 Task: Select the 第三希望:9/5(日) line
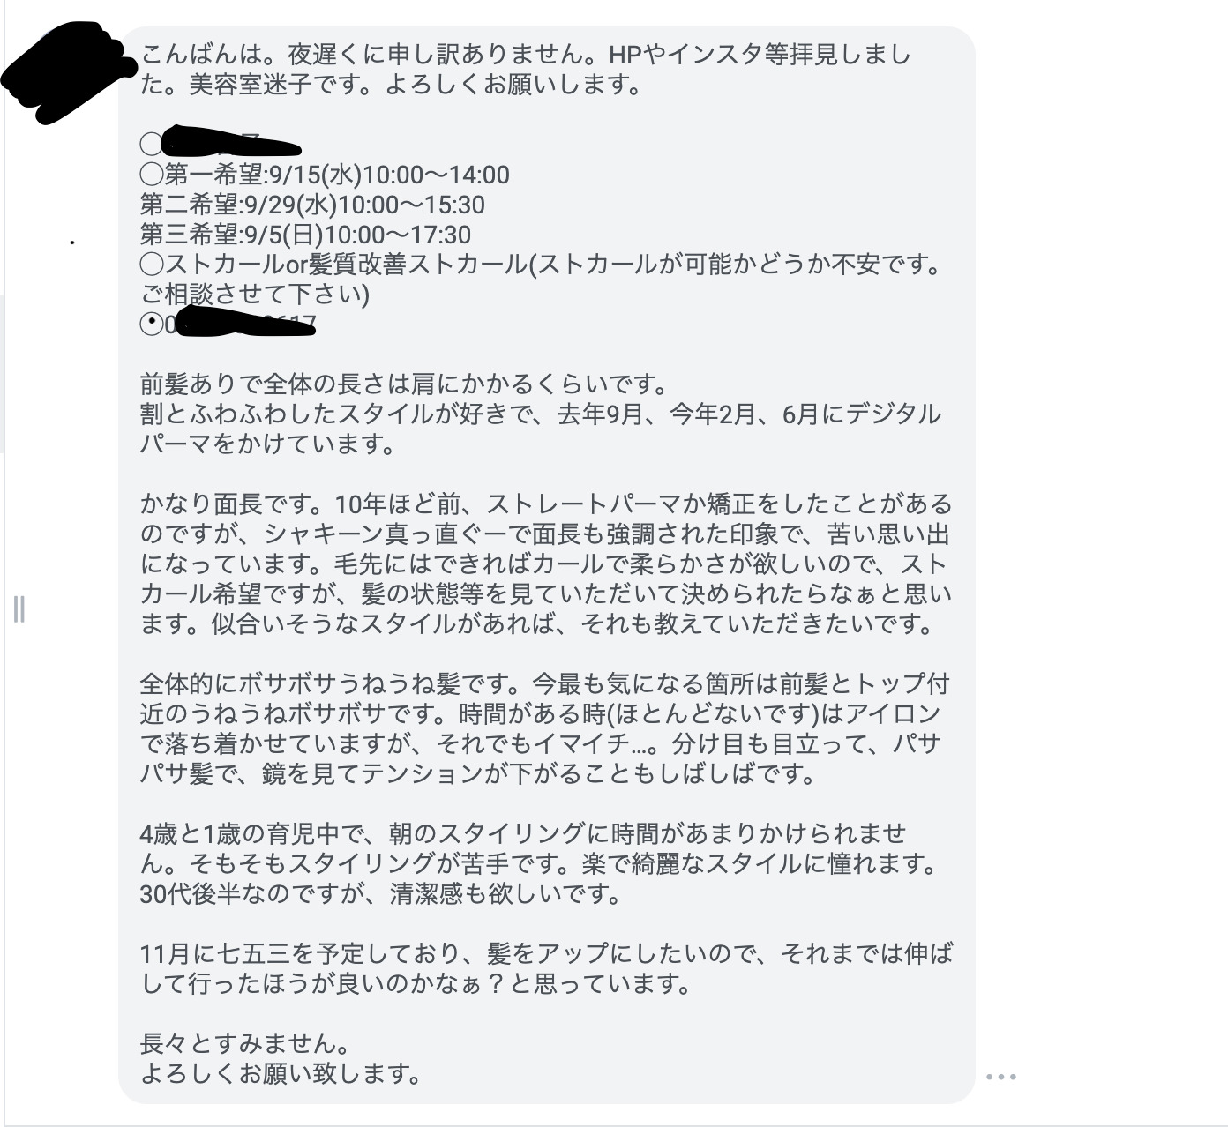tap(305, 235)
